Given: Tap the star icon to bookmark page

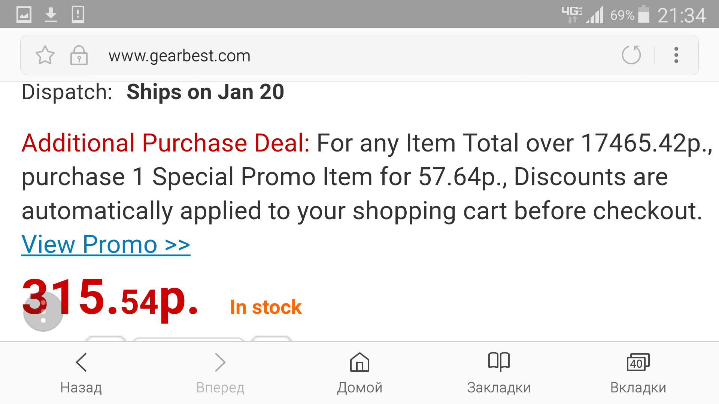Looking at the screenshot, I should (x=45, y=55).
